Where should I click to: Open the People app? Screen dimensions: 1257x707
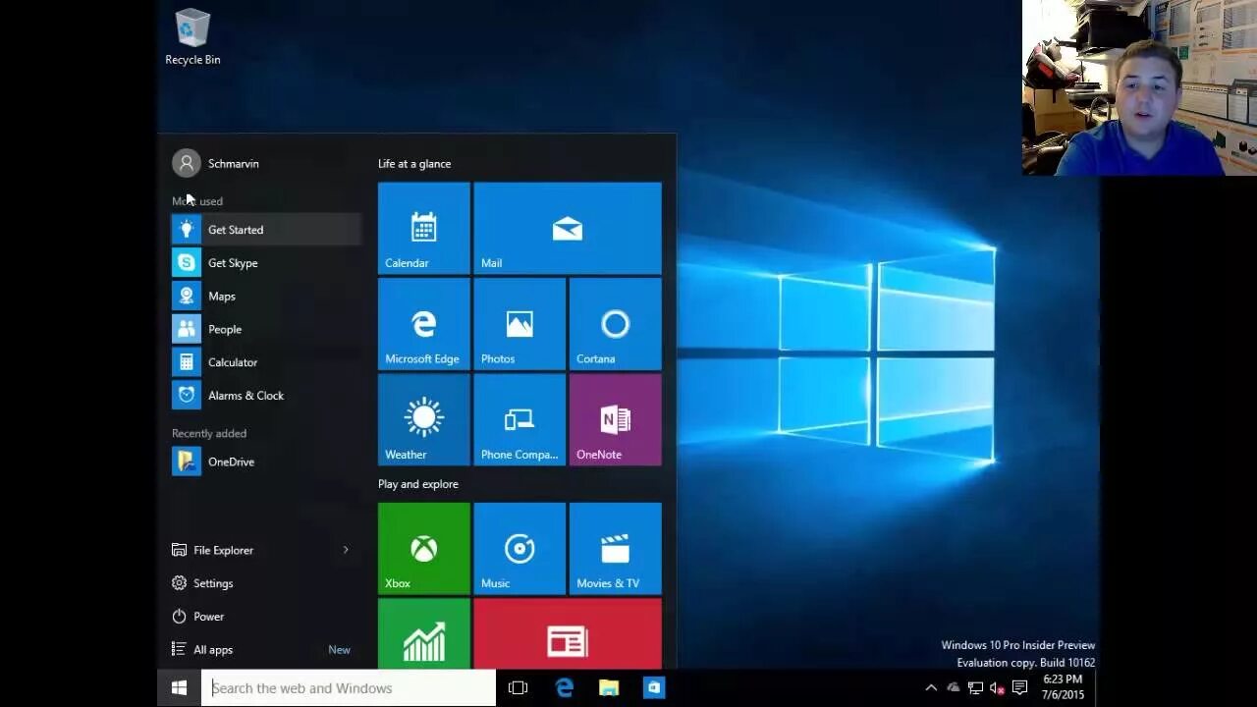tap(265, 329)
